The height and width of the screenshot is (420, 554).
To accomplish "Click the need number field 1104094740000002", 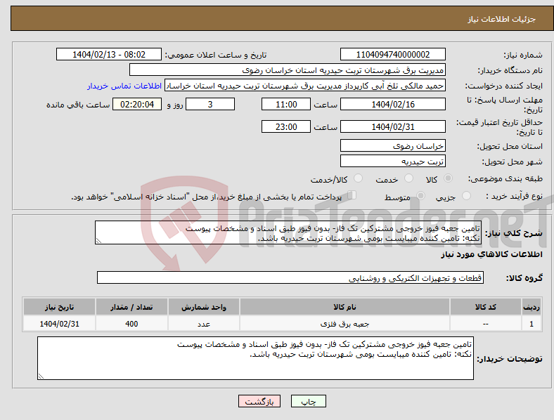I will [392, 55].
